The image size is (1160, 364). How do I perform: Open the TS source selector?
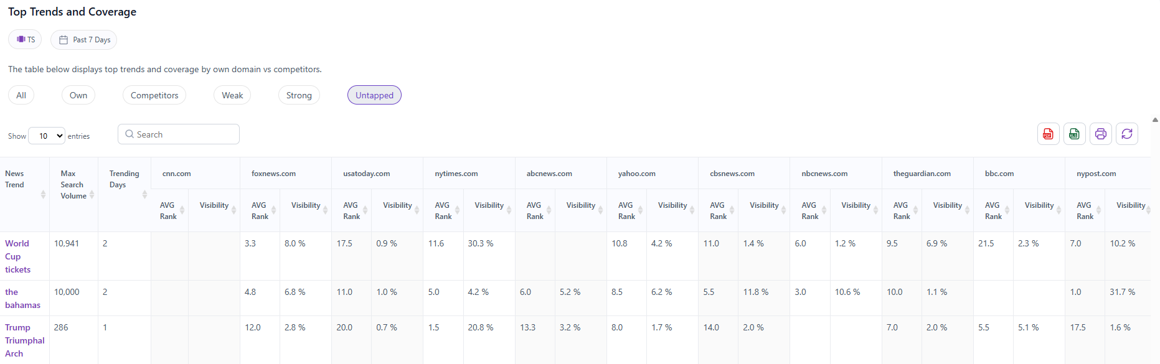pos(25,40)
